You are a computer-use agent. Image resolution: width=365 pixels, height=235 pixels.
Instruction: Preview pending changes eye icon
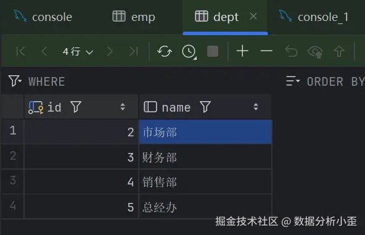(x=315, y=52)
